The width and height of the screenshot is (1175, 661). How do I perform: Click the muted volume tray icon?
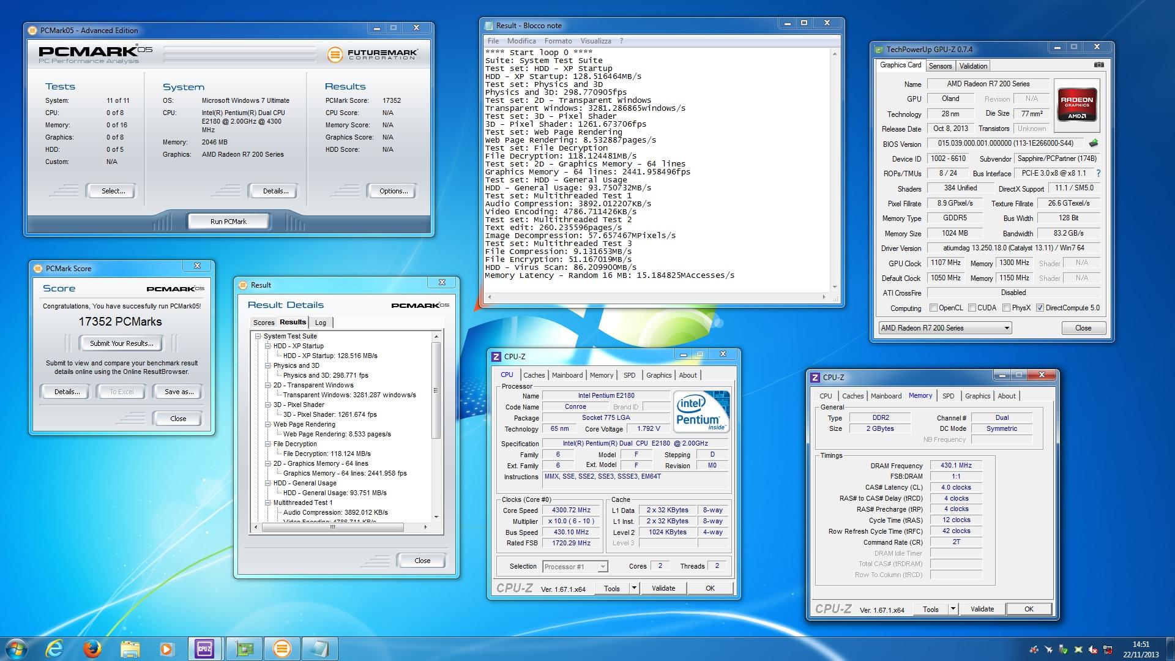pos(1093,649)
